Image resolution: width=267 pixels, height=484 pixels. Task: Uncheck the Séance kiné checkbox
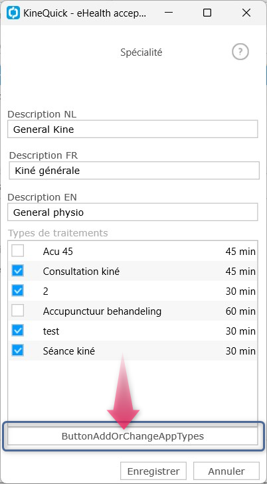[x=17, y=351]
